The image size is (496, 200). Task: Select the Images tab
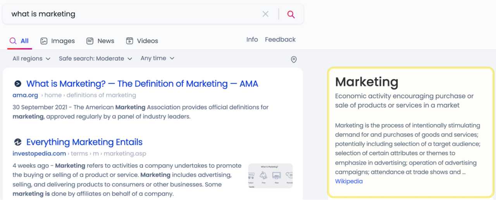point(58,41)
